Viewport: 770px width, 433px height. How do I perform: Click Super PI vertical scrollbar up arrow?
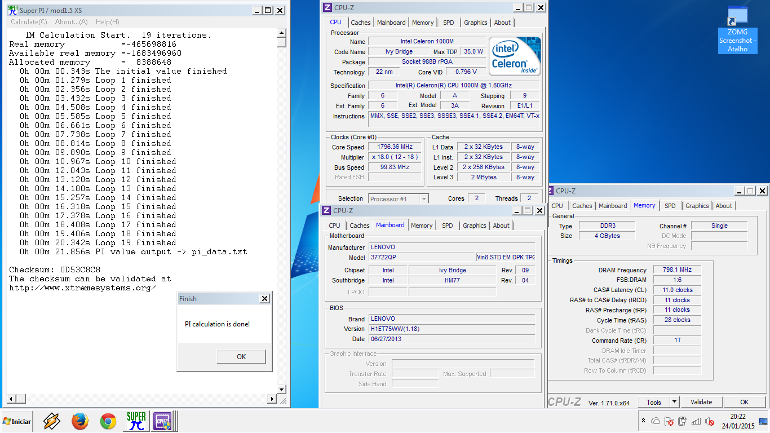click(281, 33)
